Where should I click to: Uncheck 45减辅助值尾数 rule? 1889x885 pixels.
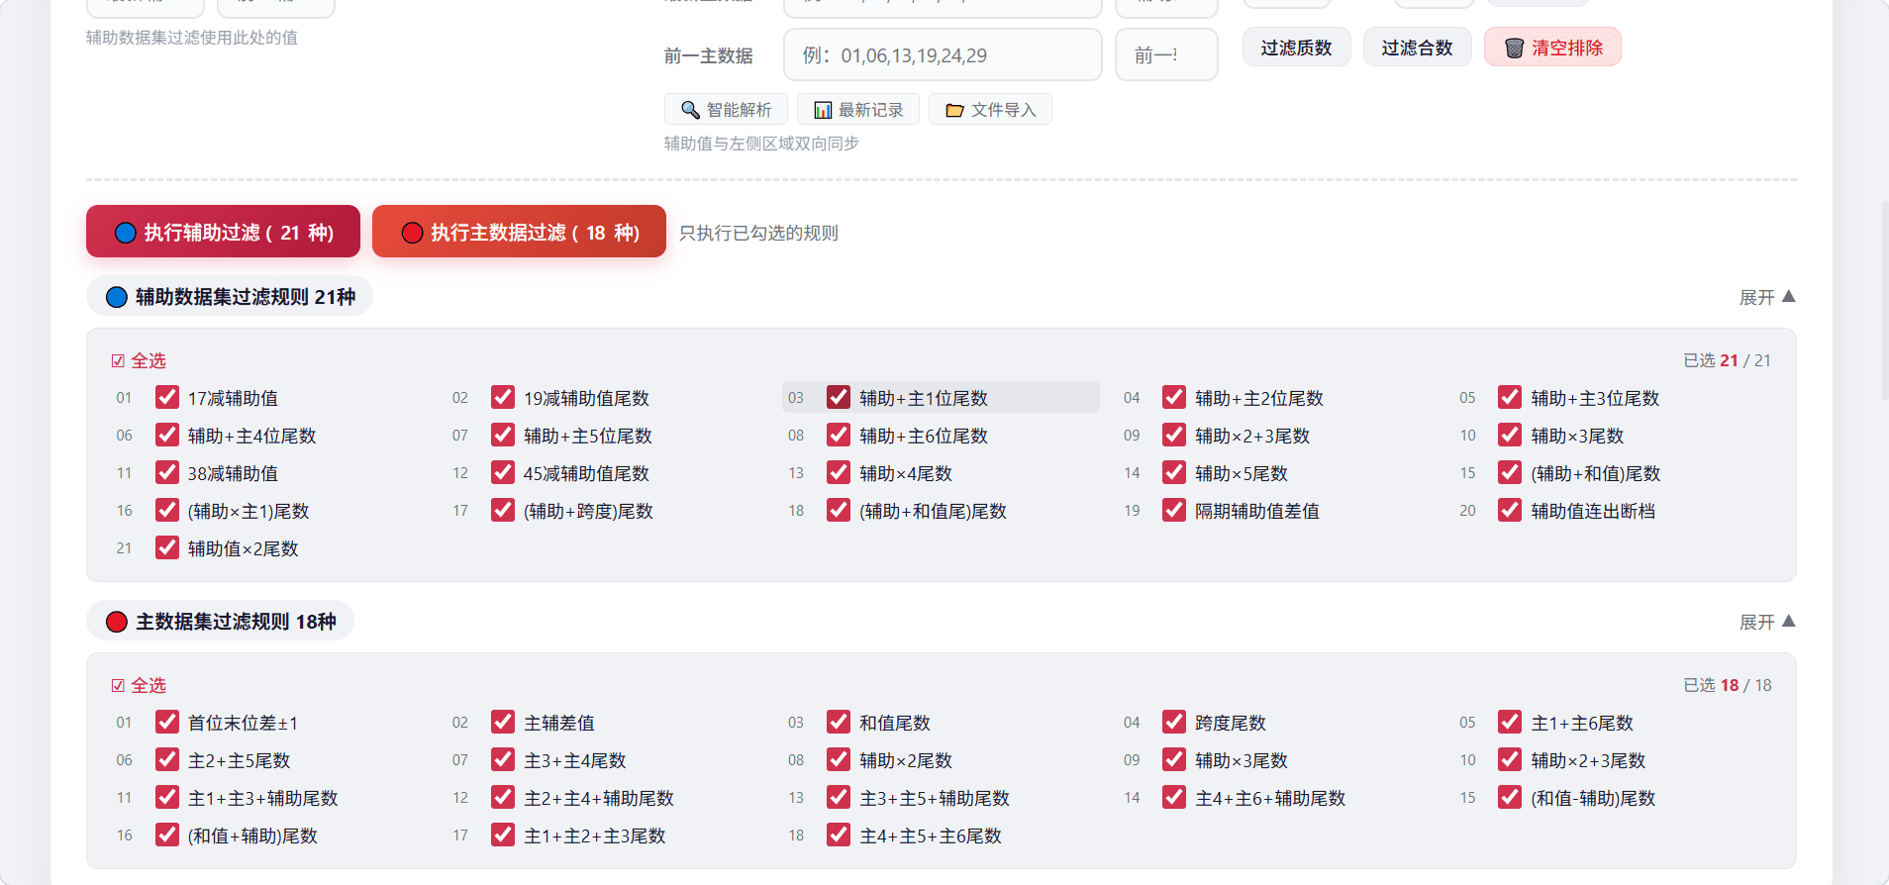[503, 472]
